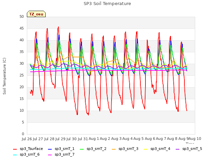Toggle sp3_smT_5 series in legend
The width and height of the screenshot is (215, 161).
pyautogui.click(x=189, y=149)
